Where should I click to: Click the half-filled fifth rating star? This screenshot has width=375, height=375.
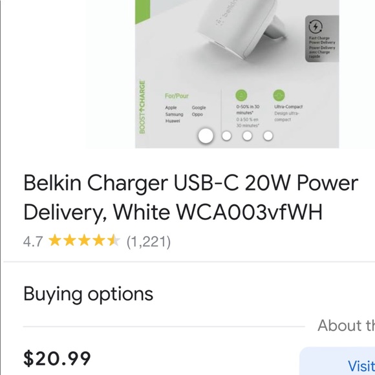pos(114,241)
